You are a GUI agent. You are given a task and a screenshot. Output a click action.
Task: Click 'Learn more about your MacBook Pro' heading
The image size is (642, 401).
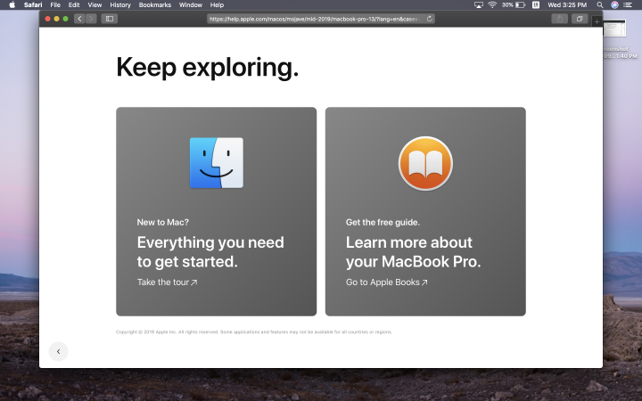point(413,251)
